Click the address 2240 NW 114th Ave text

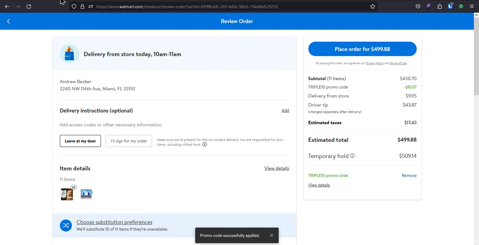tap(97, 89)
